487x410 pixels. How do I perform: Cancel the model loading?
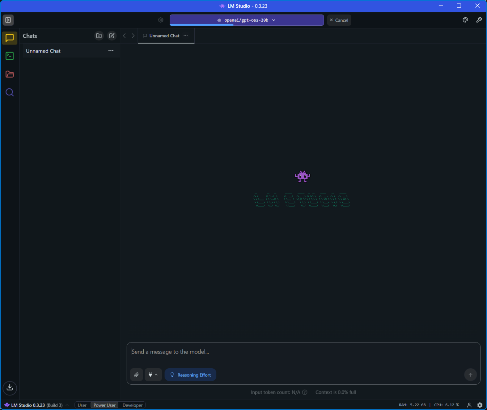coord(339,20)
